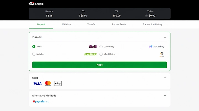Click the Card section heading

(35, 78)
